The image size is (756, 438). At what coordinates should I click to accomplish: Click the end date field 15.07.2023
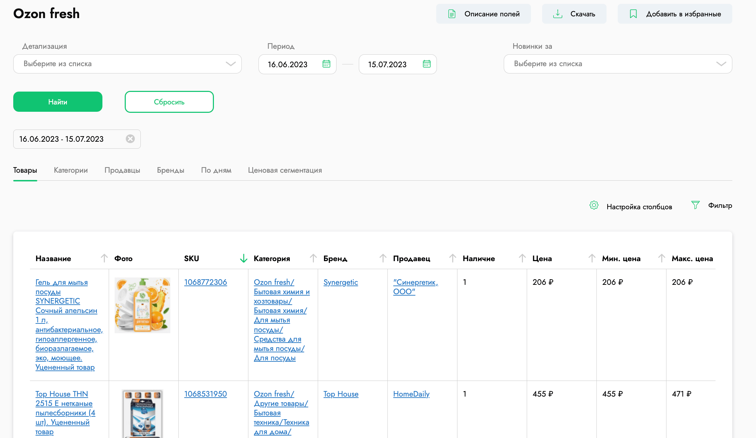tap(398, 64)
